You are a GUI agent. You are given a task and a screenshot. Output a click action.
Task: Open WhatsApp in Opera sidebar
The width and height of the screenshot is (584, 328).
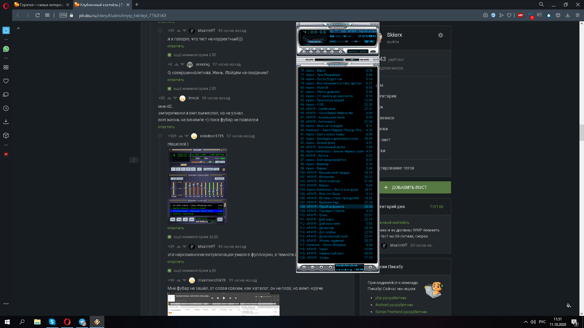pyautogui.click(x=6, y=49)
